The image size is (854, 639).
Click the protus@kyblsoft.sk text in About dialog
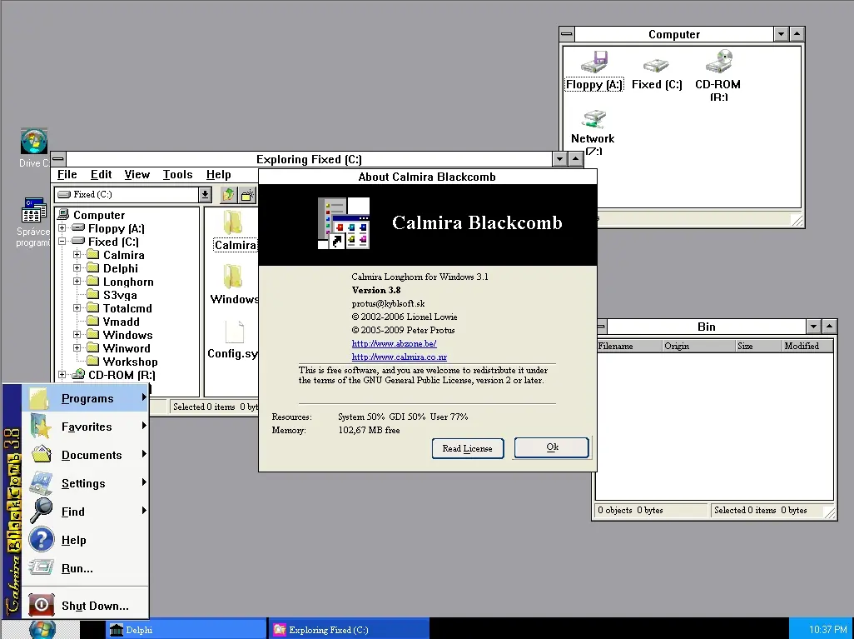pos(389,304)
